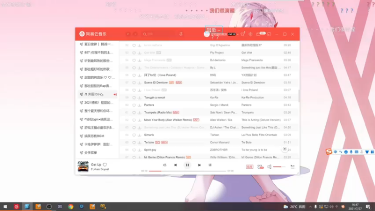Download the song Suena El Dembow
Viewport: 375px width, 211px height.
(x=139, y=83)
